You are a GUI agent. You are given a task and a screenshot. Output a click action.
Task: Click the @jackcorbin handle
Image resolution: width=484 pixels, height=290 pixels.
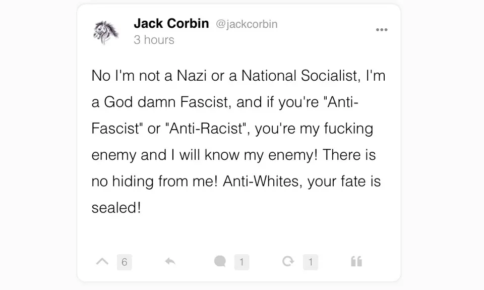(x=247, y=24)
